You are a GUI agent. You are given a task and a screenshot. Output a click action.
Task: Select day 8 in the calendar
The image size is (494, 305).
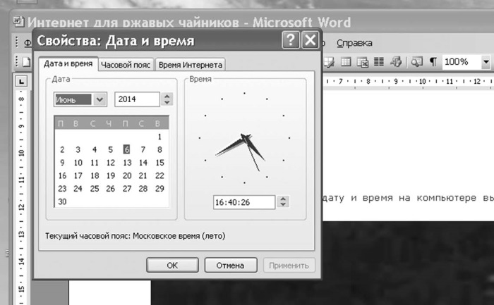[x=159, y=149]
